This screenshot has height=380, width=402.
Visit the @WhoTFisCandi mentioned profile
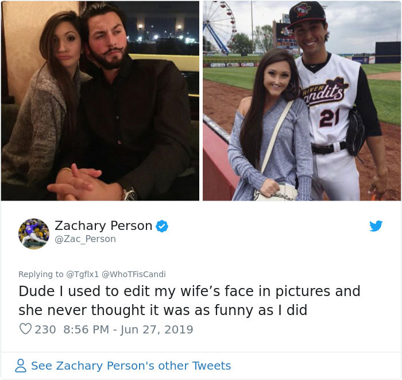[133, 274]
